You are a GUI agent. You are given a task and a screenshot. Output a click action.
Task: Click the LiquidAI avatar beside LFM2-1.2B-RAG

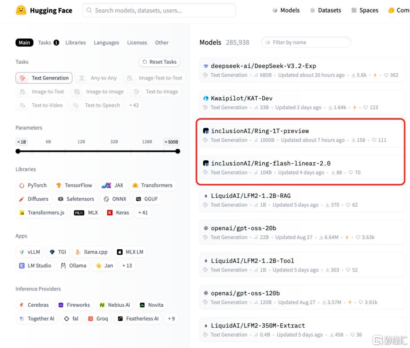[x=206, y=196]
